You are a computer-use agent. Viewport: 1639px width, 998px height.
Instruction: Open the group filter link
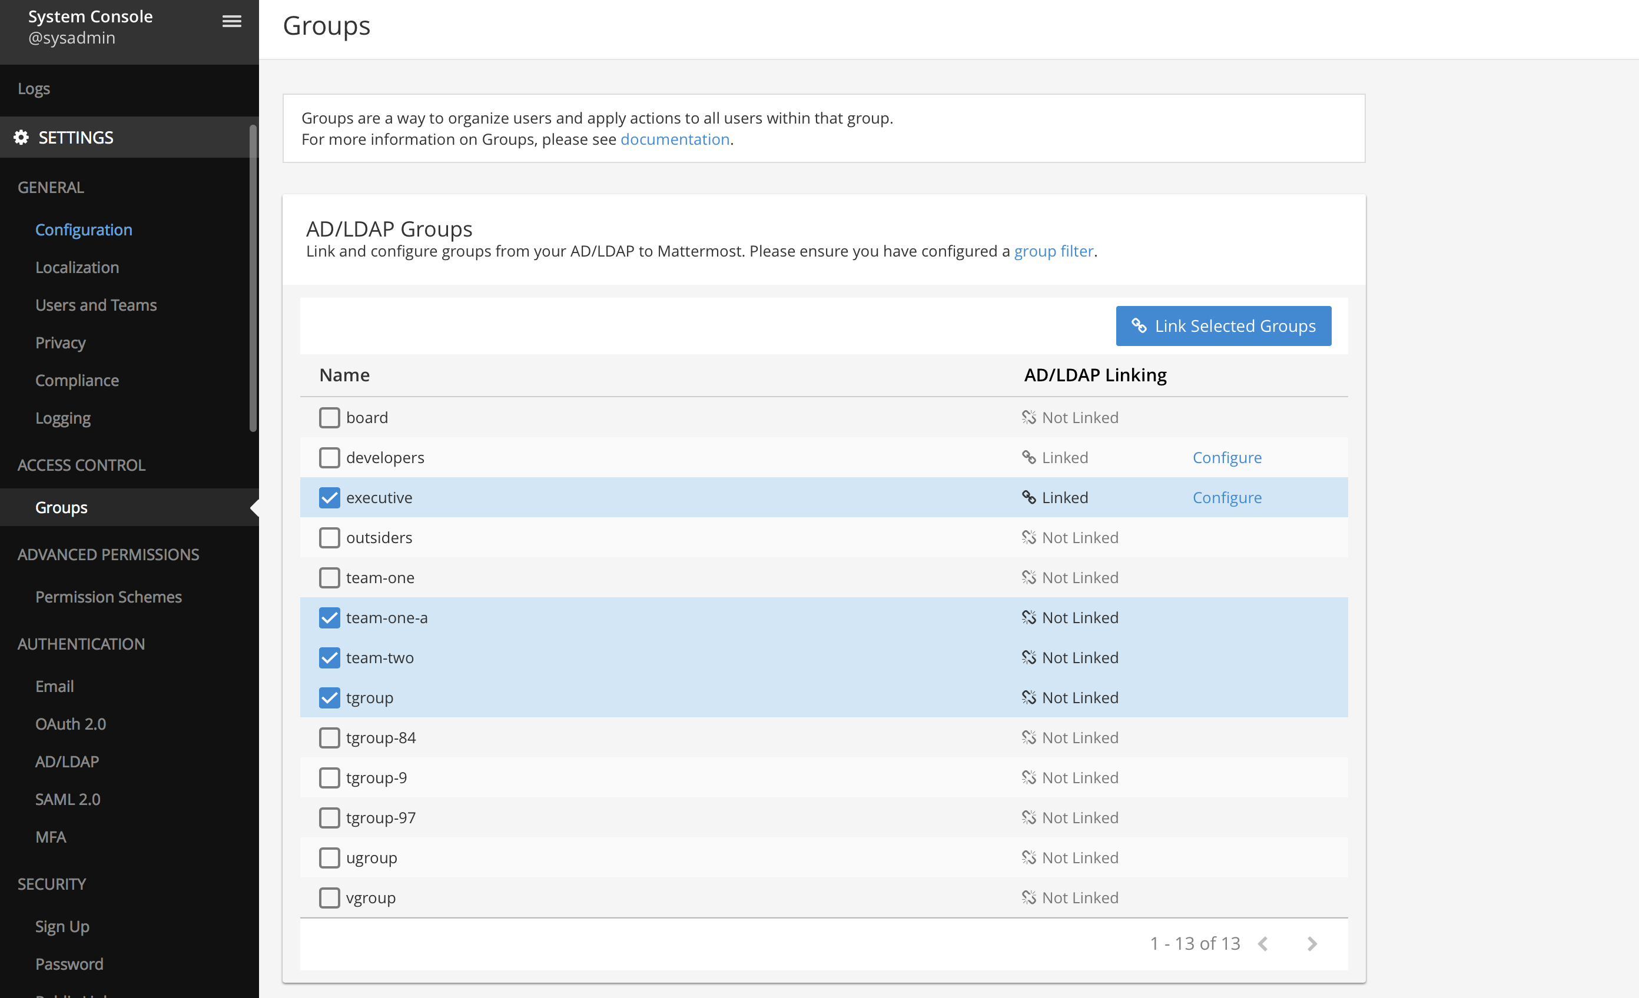[x=1053, y=251]
